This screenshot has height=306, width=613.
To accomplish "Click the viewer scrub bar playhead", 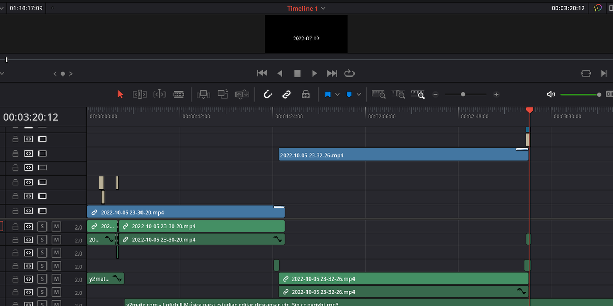I will click(x=7, y=60).
